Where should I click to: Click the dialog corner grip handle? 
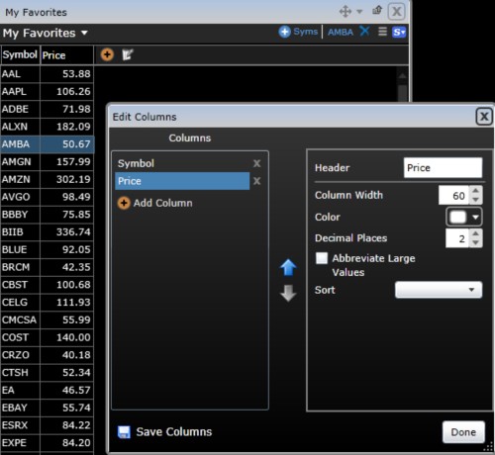[x=488, y=447]
